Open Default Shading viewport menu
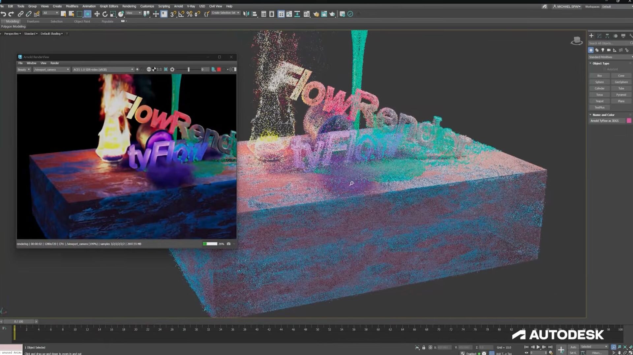 (51, 34)
